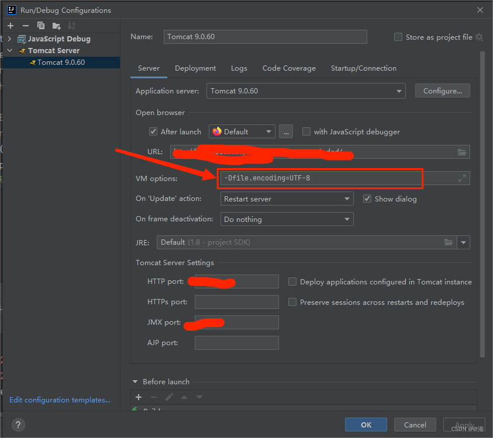The width and height of the screenshot is (493, 438).
Task: Open the JRE dropdown arrow
Action: [x=463, y=242]
